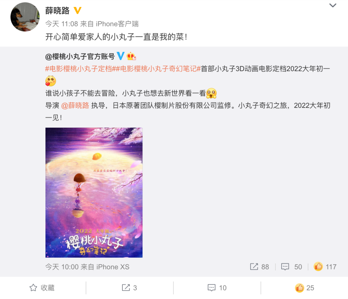Click the crown membership badge icon
The height and width of the screenshot is (299, 348).
click(131, 56)
